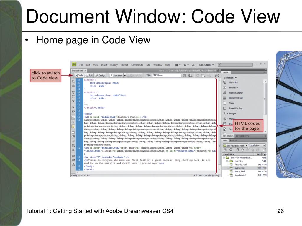Insert a Hyperlink from the Insert panel

[x=230, y=82]
